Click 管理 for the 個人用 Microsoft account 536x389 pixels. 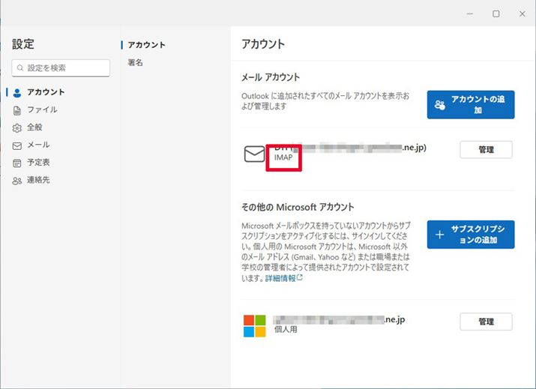486,322
